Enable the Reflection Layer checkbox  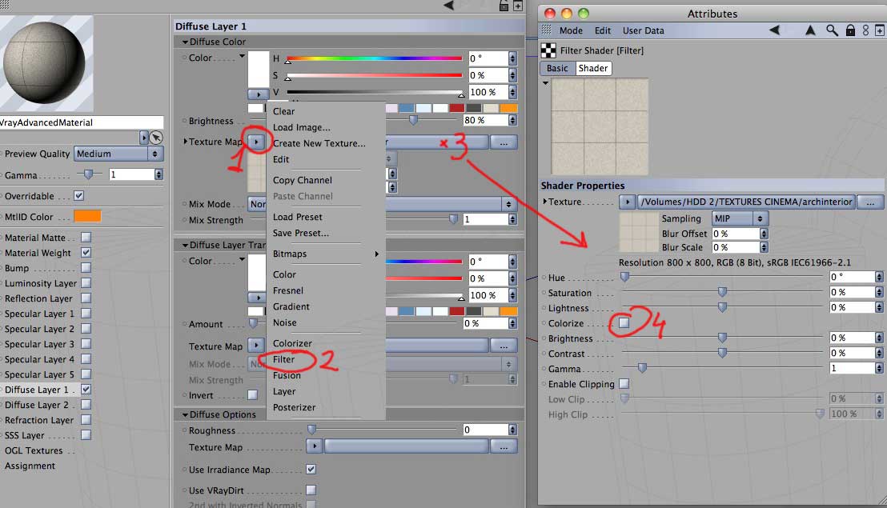tap(86, 298)
